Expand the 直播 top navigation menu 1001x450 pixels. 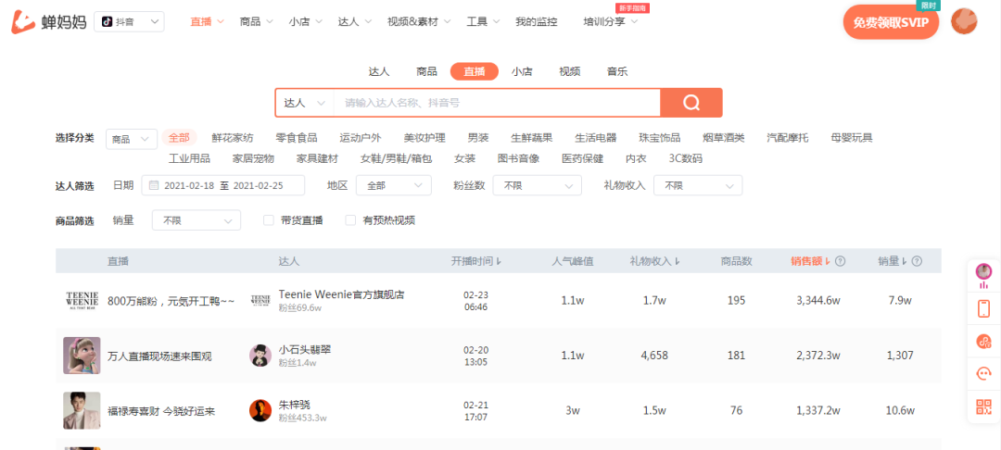point(207,21)
